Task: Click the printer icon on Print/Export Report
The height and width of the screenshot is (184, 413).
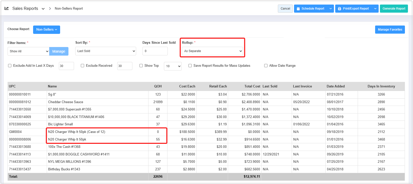Action: coord(339,9)
